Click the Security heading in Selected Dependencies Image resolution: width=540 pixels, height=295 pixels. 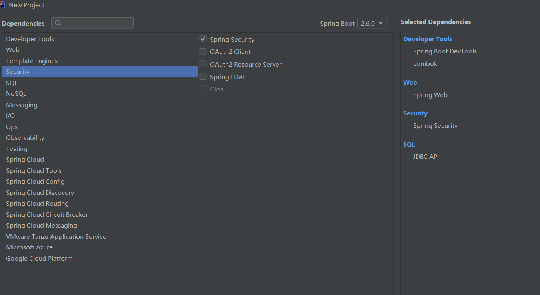click(415, 113)
